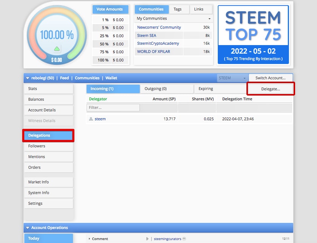This screenshot has height=243, width=317.
Task: Click the green upvote triangle in the gauge
Action: coord(57,49)
